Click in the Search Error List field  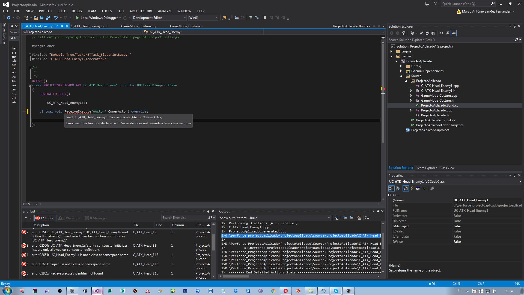pos(184,218)
